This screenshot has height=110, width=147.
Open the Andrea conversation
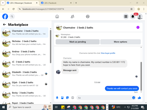click(x=25, y=53)
